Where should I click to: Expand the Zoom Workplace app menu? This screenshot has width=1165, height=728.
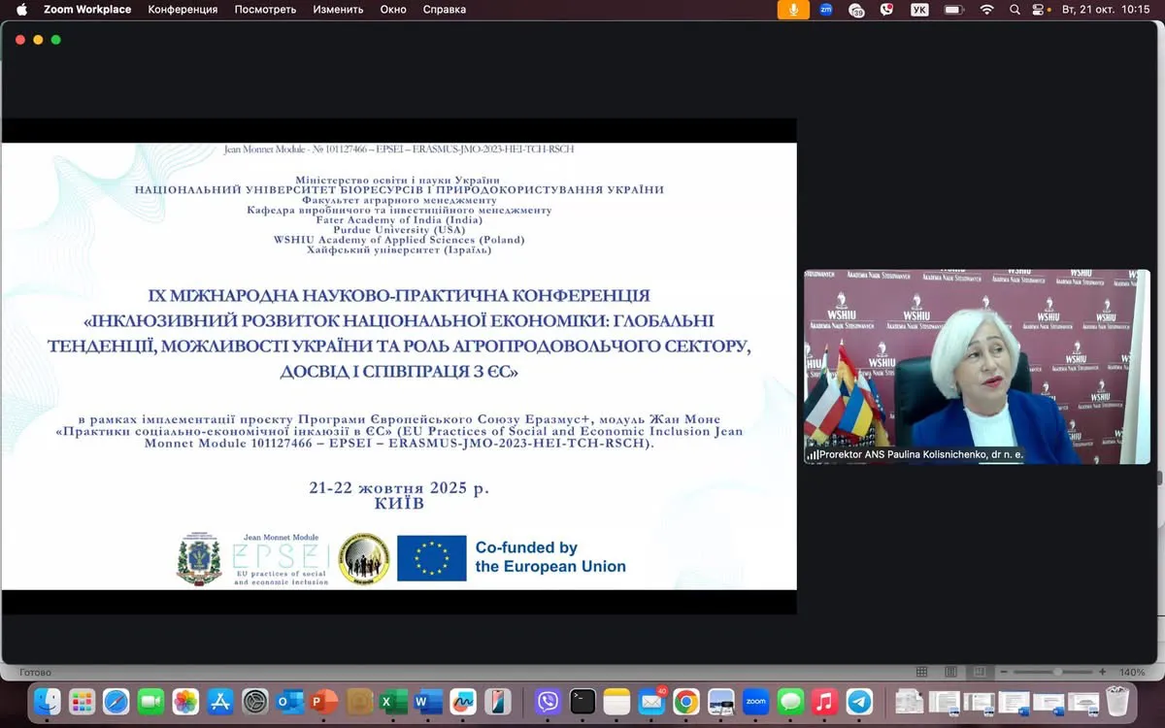(x=87, y=10)
